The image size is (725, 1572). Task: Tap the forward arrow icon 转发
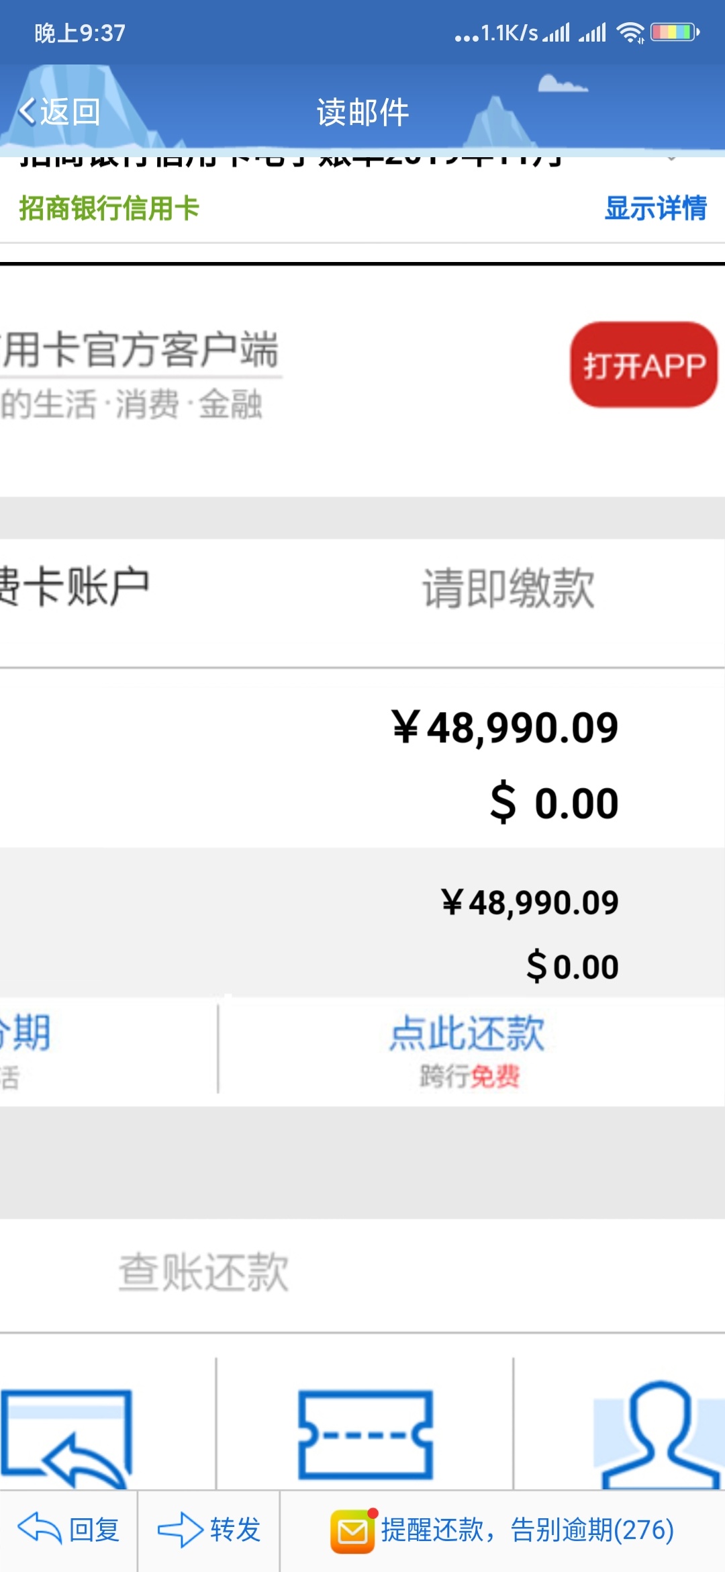click(x=180, y=1530)
